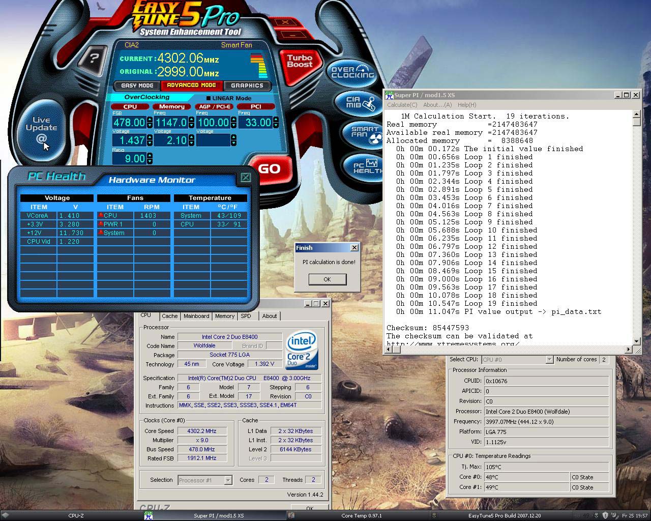Increase CPU Voltage with up arrow
651x521 pixels.
click(x=150, y=137)
